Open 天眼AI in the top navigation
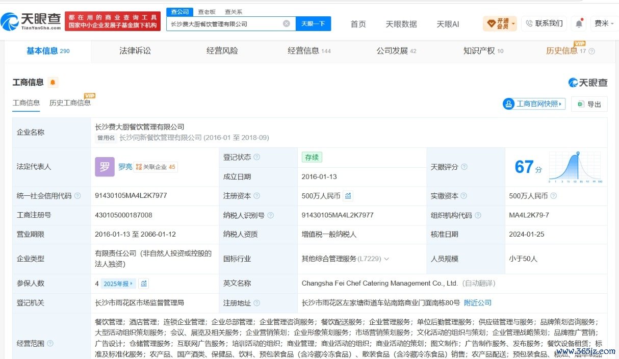This screenshot has width=619, height=359. point(448,23)
